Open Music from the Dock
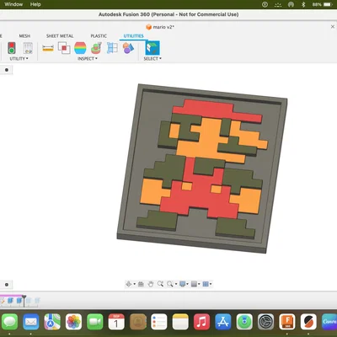The width and height of the screenshot is (337, 337). click(201, 322)
